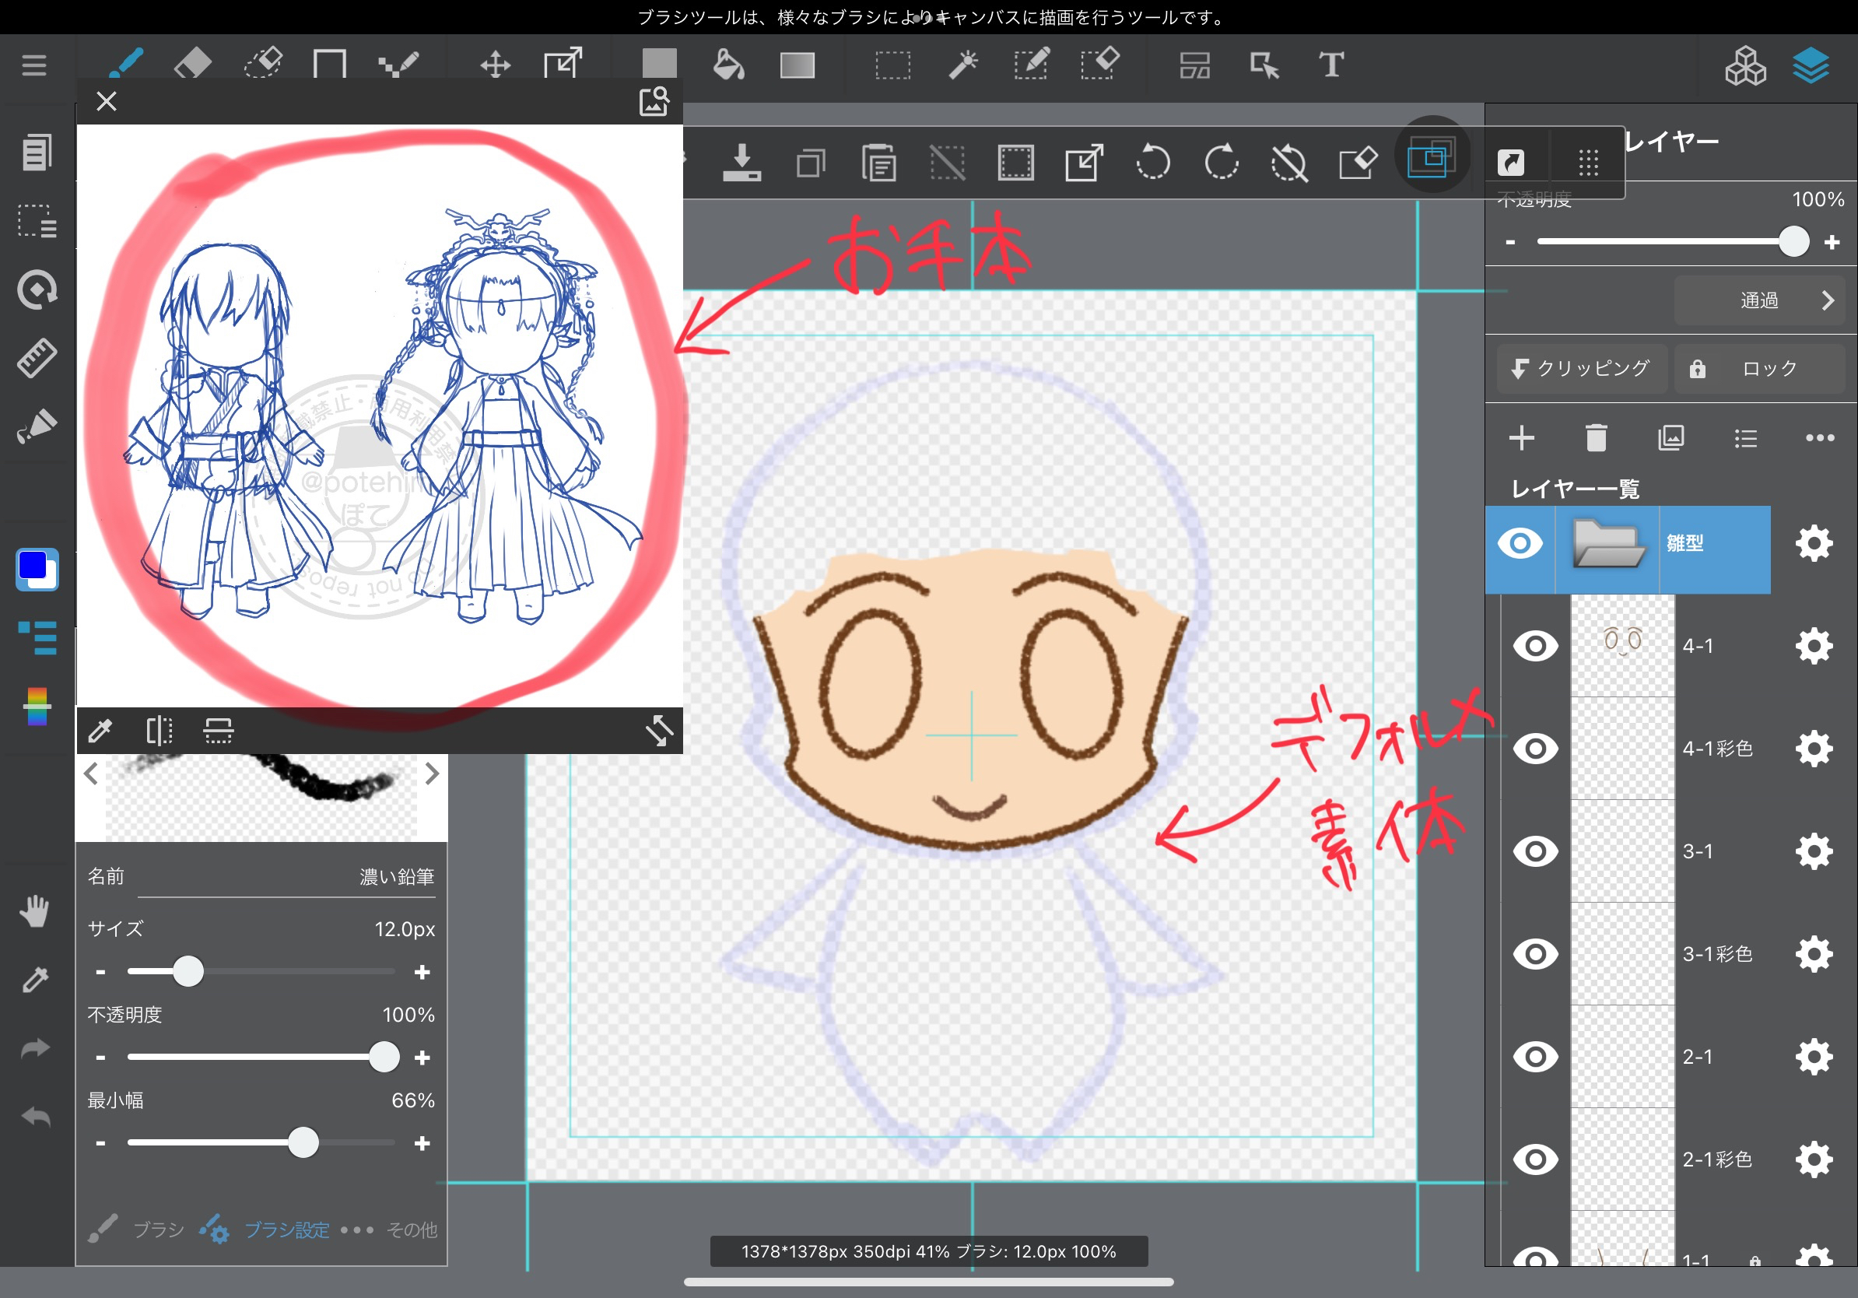
Task: Click the save download icon
Action: (x=741, y=163)
